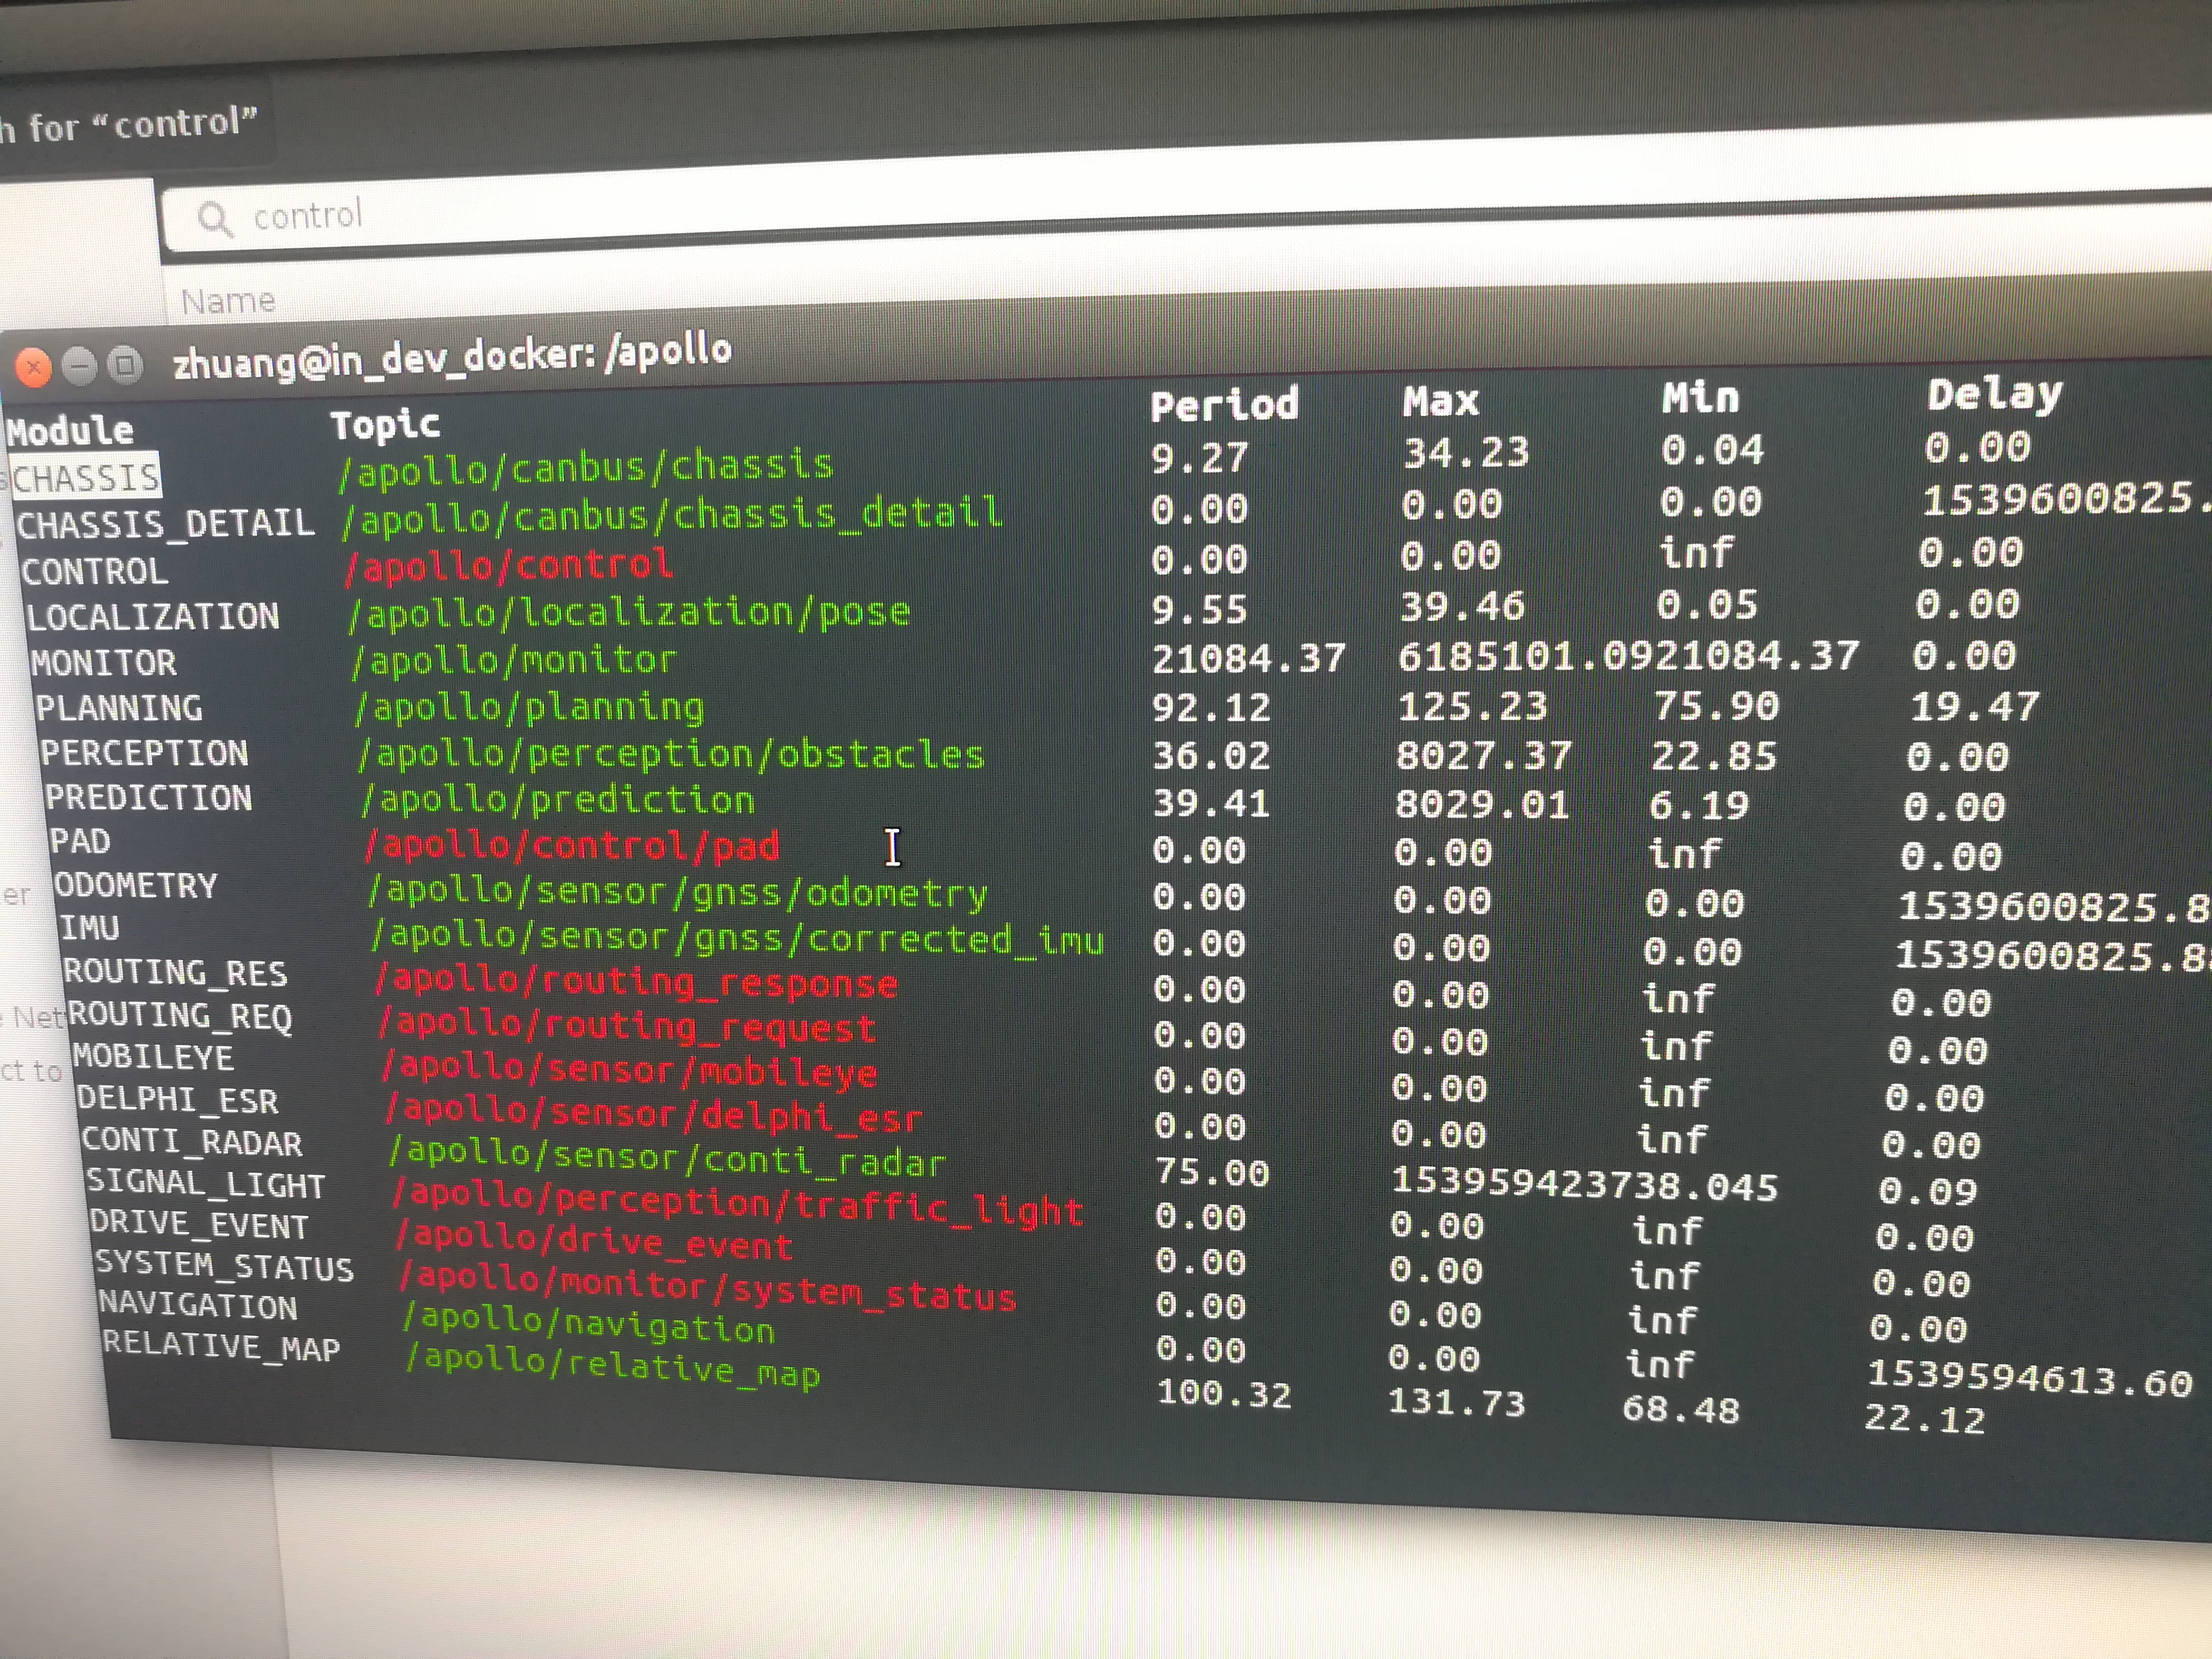
Task: Click the Module column header
Action: click(70, 431)
